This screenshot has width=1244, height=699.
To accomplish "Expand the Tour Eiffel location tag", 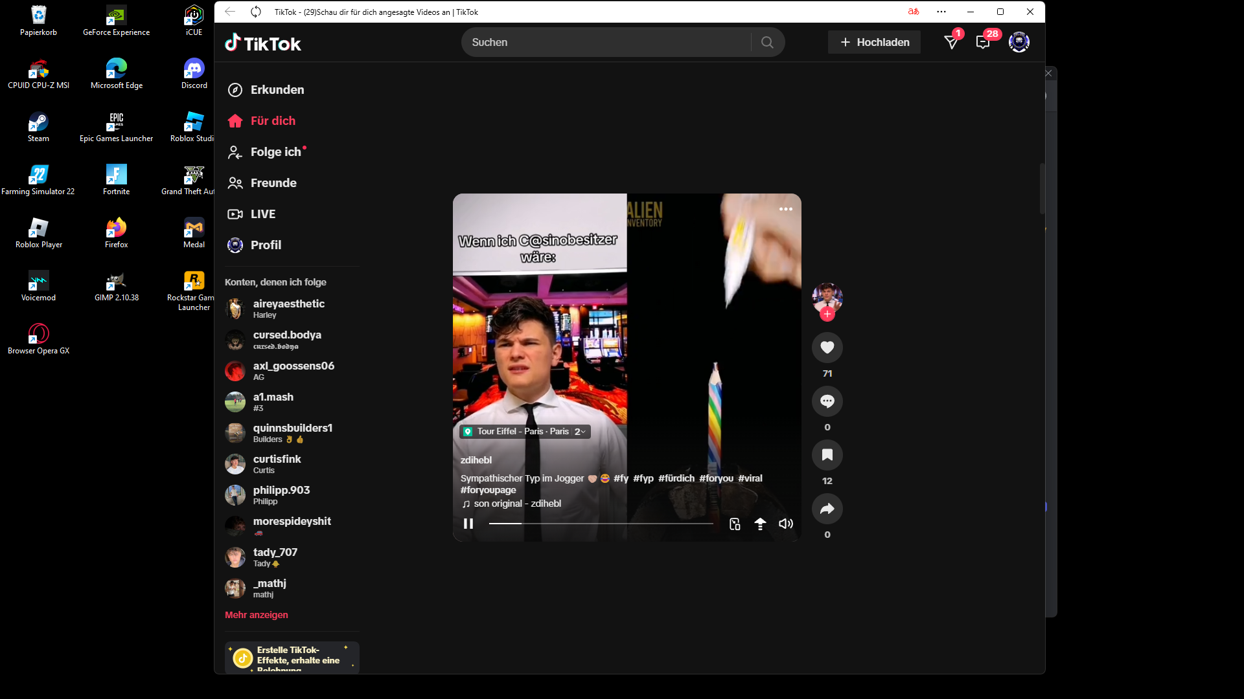I will click(525, 432).
